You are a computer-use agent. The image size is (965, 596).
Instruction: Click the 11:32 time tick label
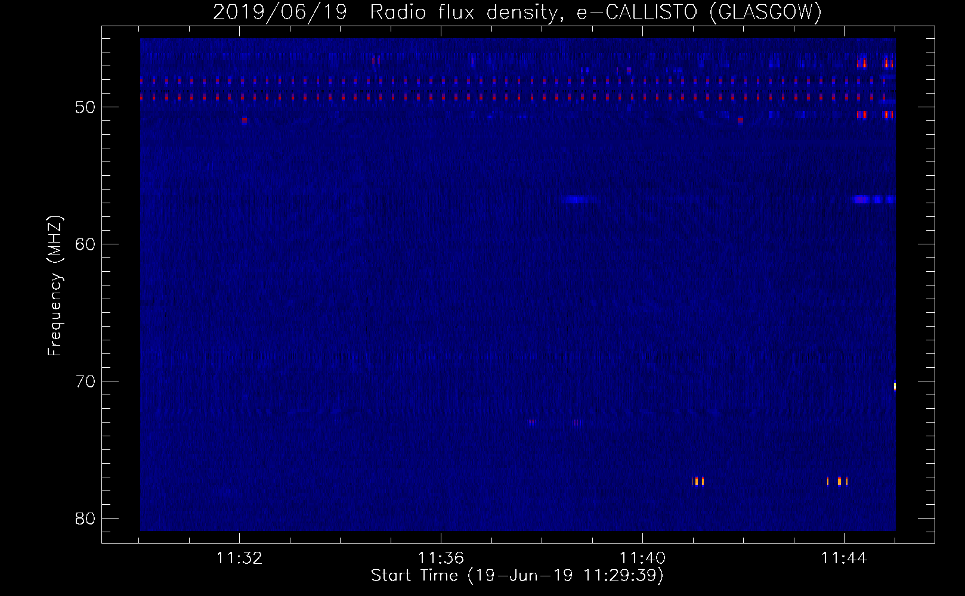[x=239, y=558]
